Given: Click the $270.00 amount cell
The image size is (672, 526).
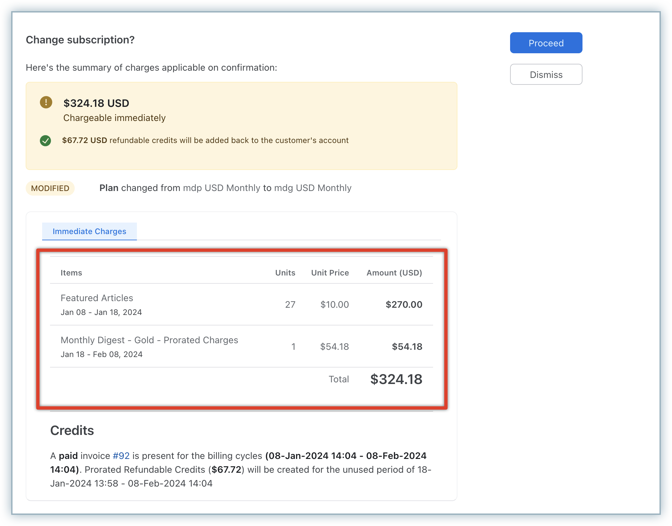Looking at the screenshot, I should coord(404,304).
